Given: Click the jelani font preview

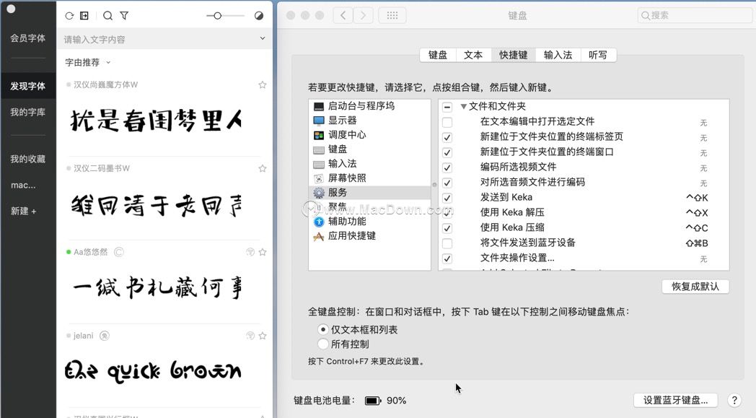Looking at the screenshot, I should click(154, 370).
